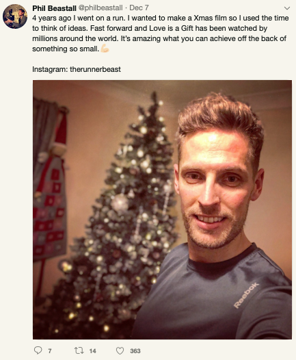
Task: Click the retweet arrows icon
Action: (x=79, y=350)
